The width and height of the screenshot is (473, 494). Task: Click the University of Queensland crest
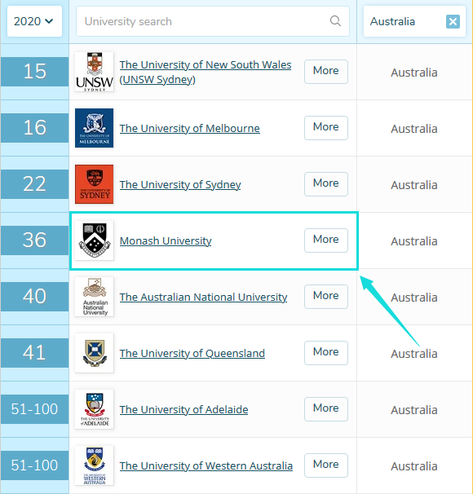(x=95, y=353)
